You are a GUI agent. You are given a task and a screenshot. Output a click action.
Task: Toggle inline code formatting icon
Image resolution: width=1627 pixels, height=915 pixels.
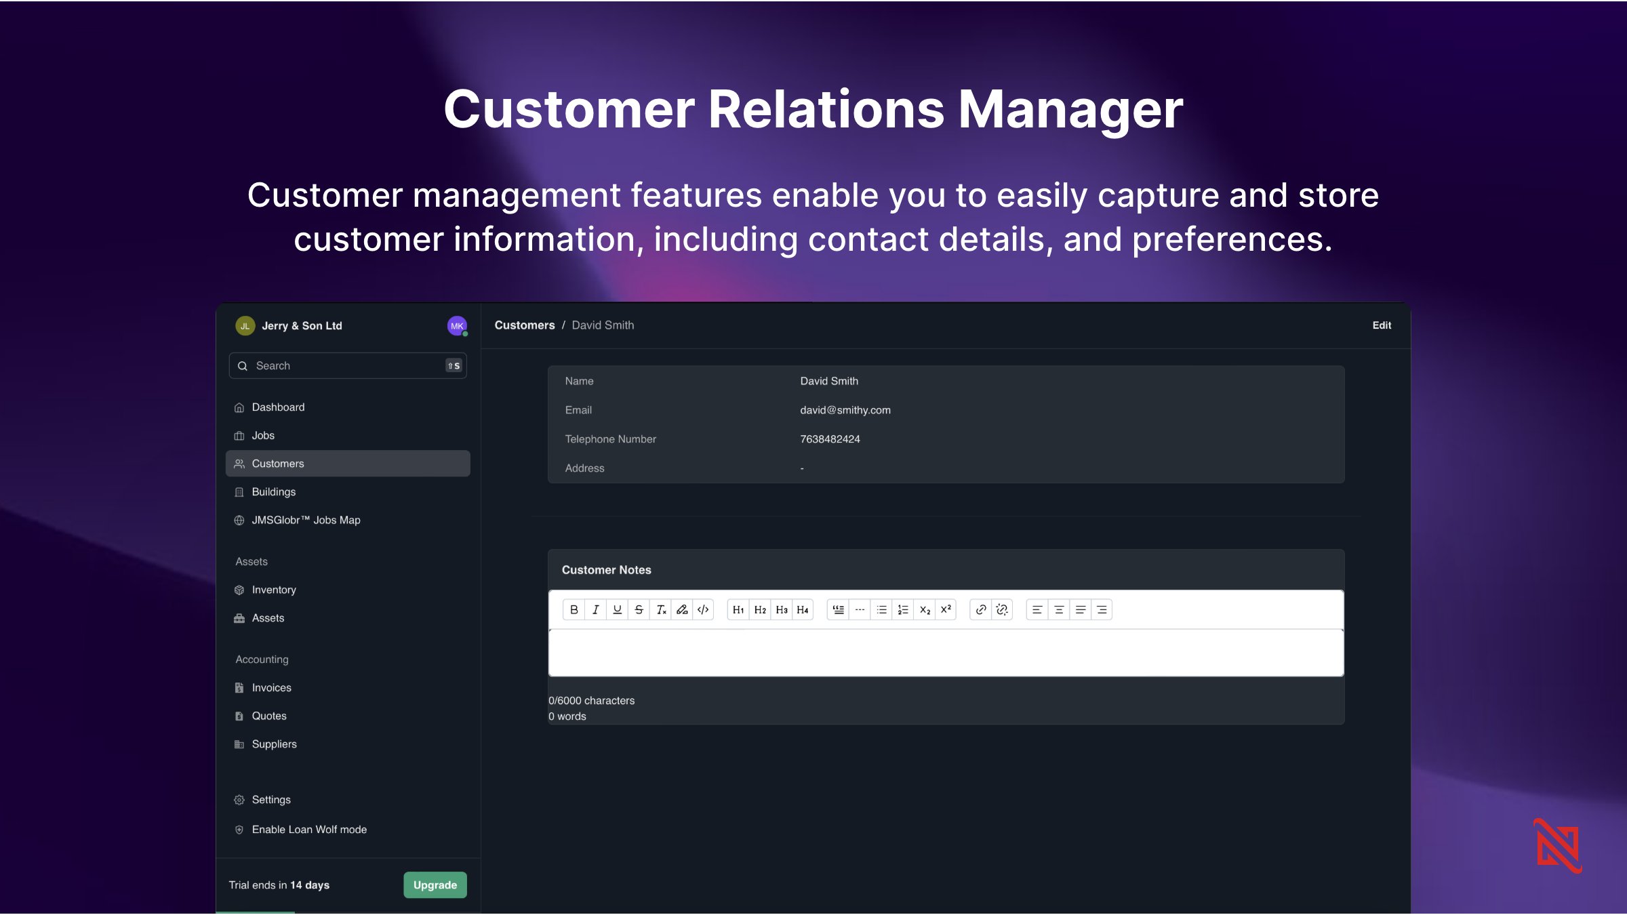click(x=703, y=609)
